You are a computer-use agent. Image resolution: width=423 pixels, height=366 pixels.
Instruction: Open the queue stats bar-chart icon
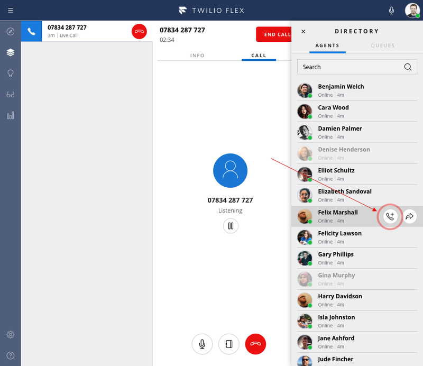click(x=10, y=115)
